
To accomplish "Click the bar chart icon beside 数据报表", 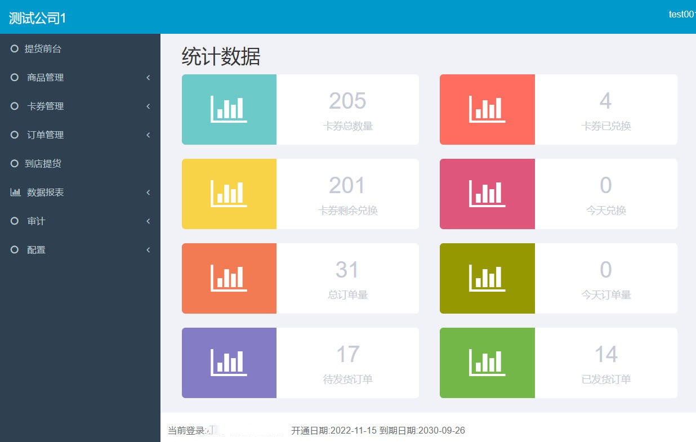I will [15, 193].
